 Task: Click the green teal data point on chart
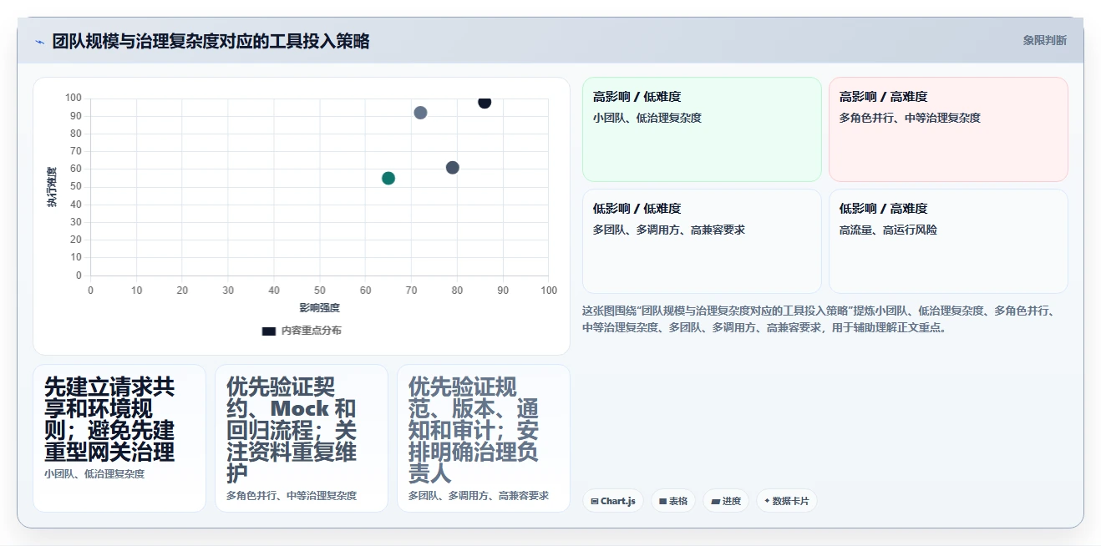tap(388, 178)
